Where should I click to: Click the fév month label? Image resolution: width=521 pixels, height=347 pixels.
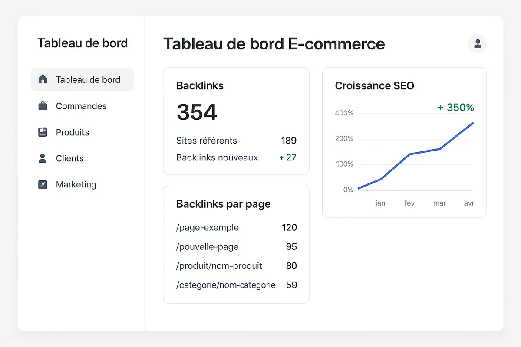tap(409, 203)
